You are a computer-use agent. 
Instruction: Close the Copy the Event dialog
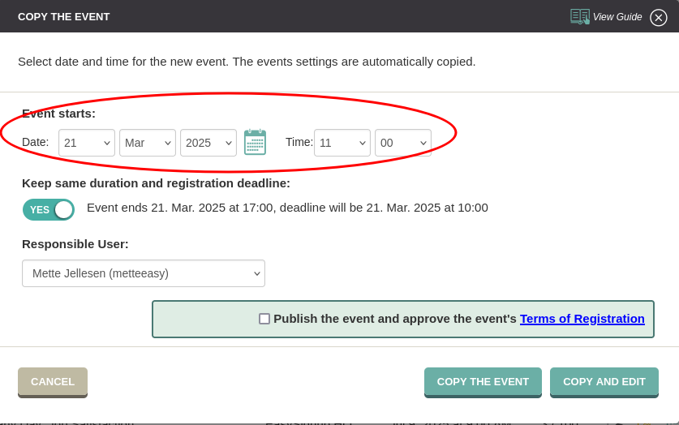point(658,17)
